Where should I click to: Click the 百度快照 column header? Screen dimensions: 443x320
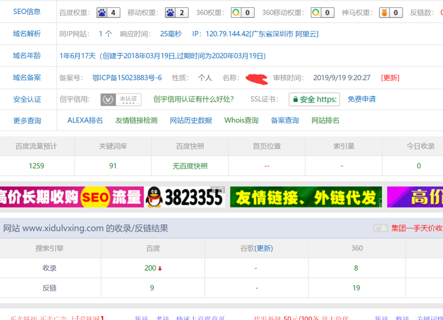(x=190, y=146)
